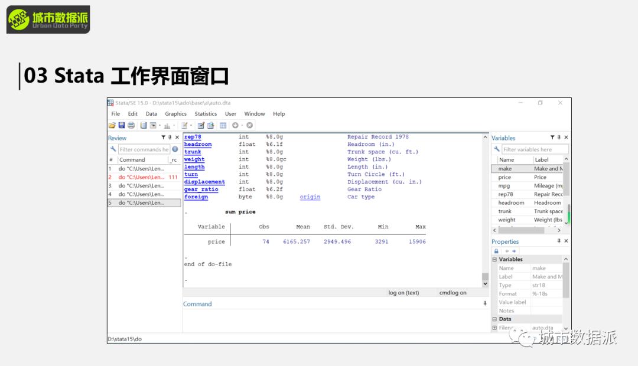The image size is (638, 366).
Task: Click the Filter variables here field
Action: click(535, 149)
